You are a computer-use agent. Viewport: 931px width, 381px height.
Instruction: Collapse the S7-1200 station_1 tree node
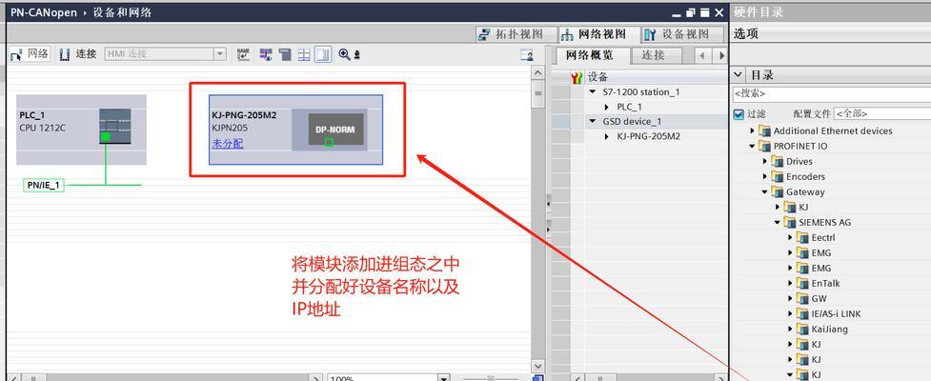592,92
